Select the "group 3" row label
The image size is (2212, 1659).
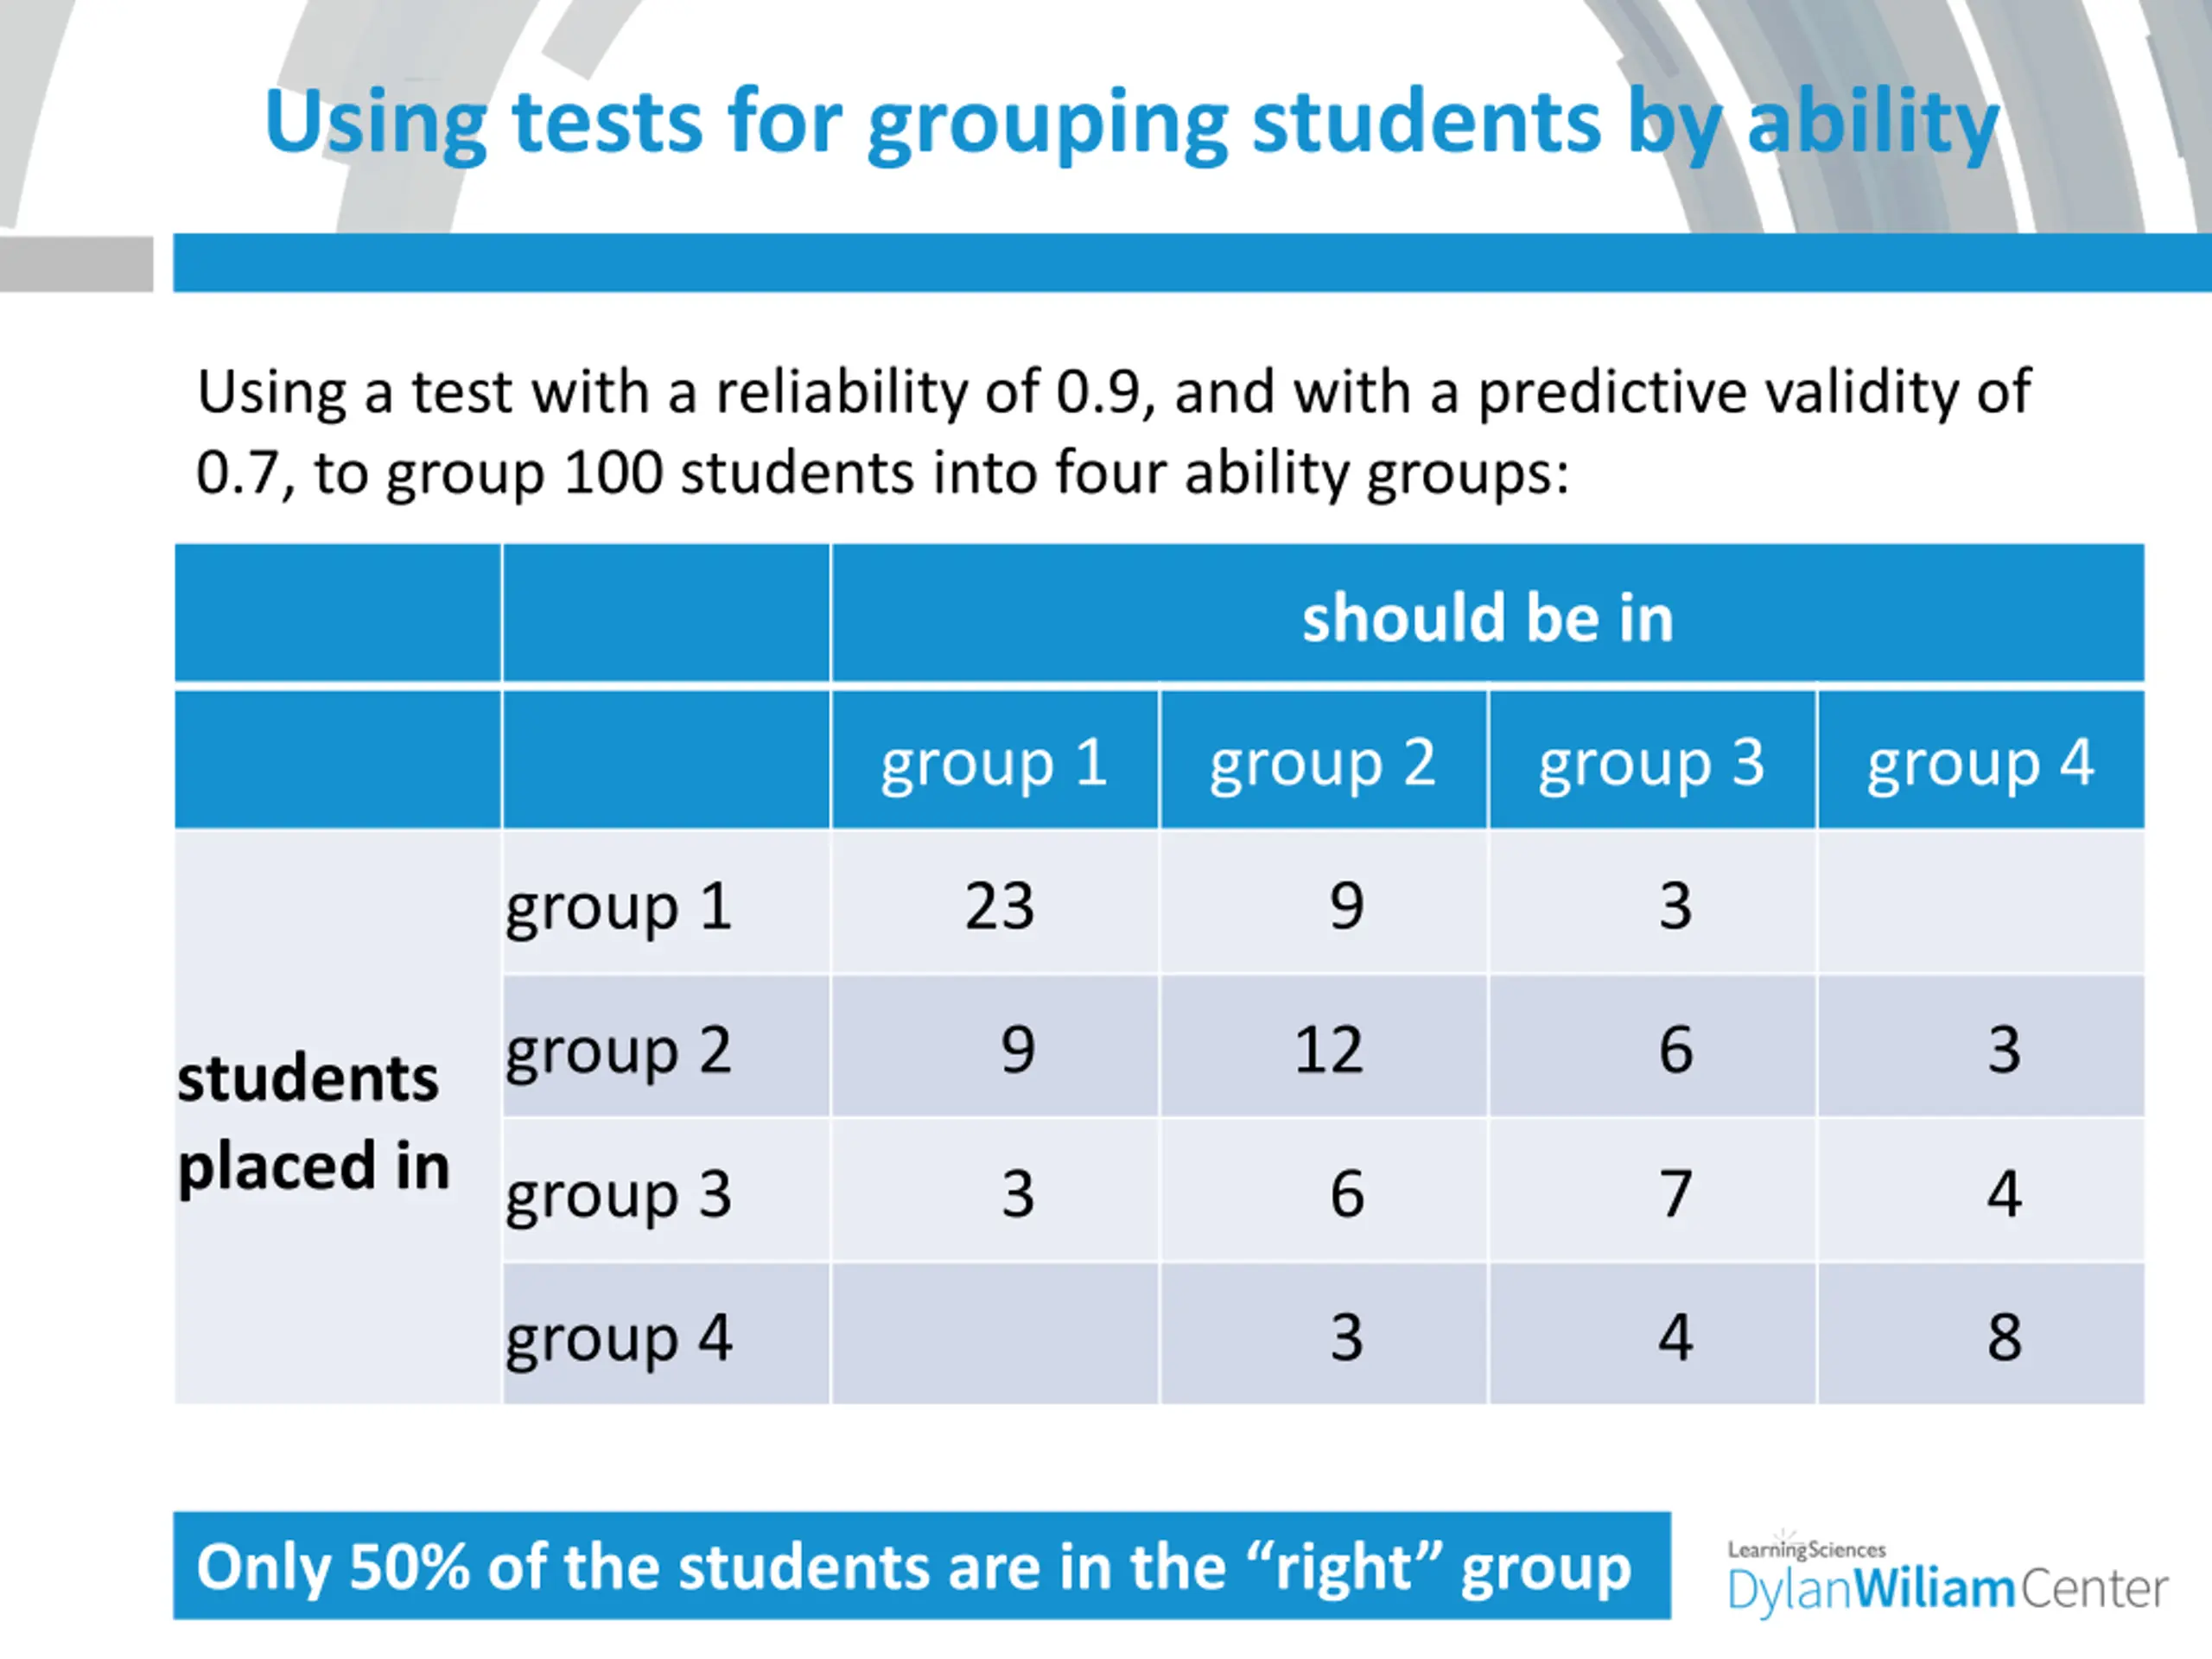click(619, 1194)
